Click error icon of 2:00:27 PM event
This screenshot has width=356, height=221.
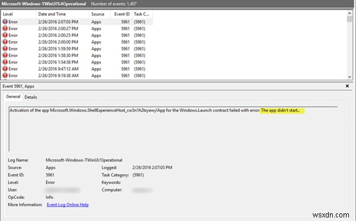coord(5,29)
